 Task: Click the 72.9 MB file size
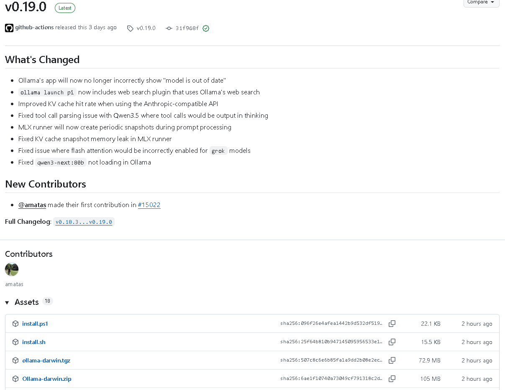[x=430, y=360]
